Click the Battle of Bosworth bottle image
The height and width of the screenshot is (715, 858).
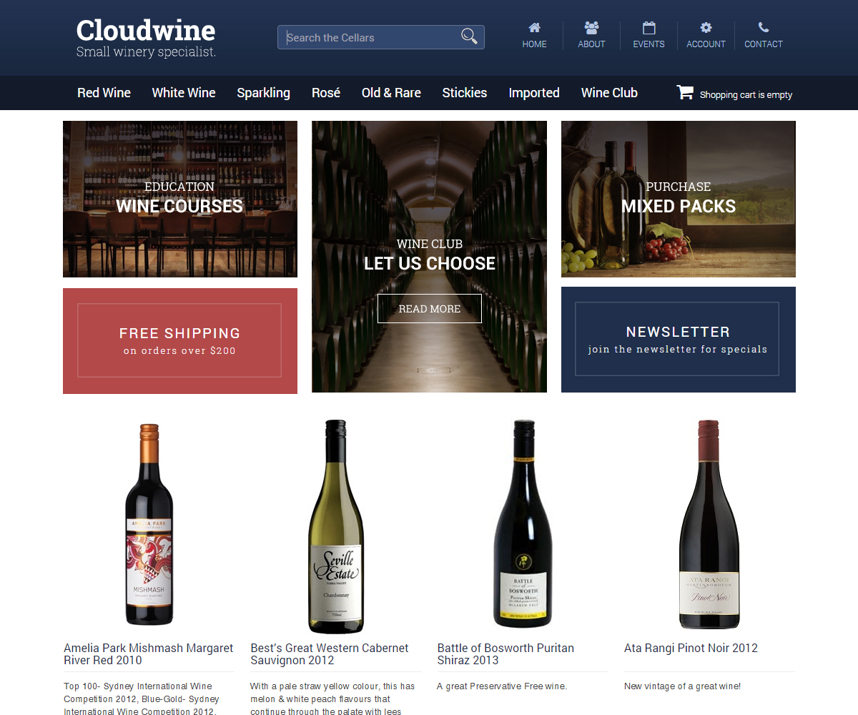click(x=523, y=523)
